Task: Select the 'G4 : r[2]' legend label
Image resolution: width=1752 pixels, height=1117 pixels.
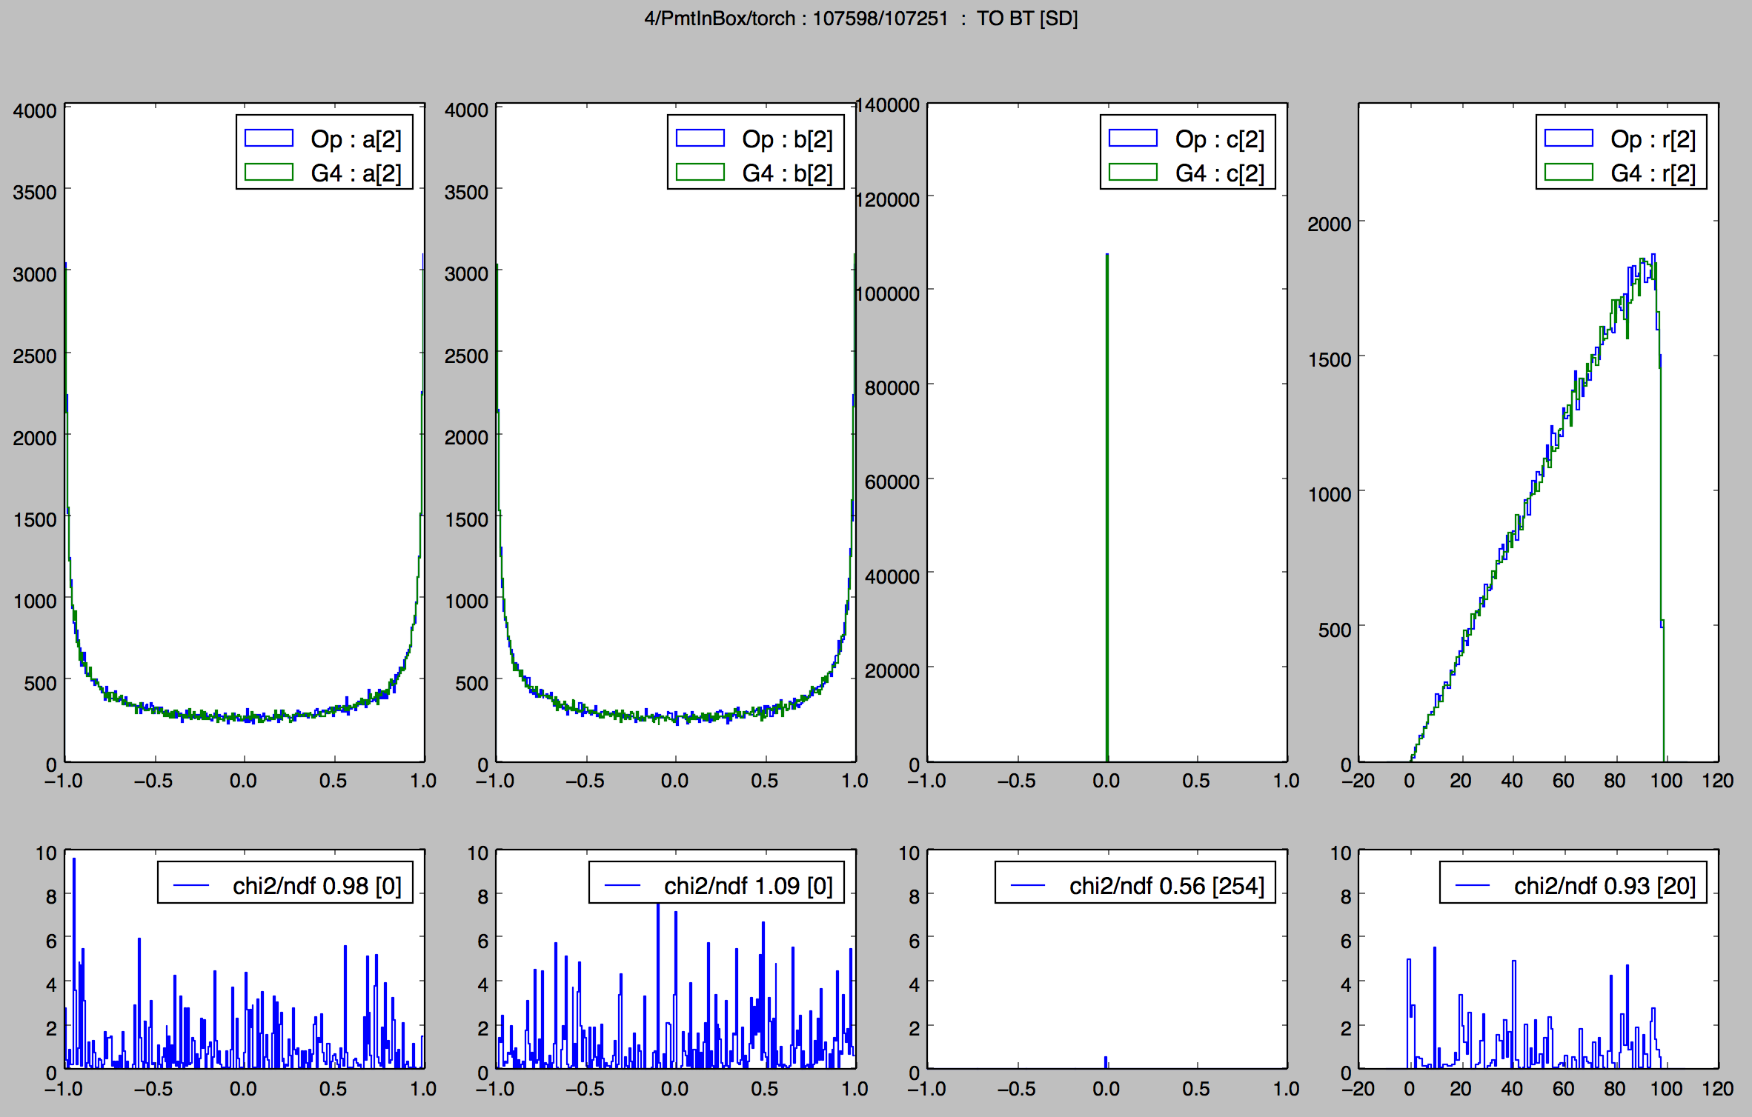Action: point(1653,173)
